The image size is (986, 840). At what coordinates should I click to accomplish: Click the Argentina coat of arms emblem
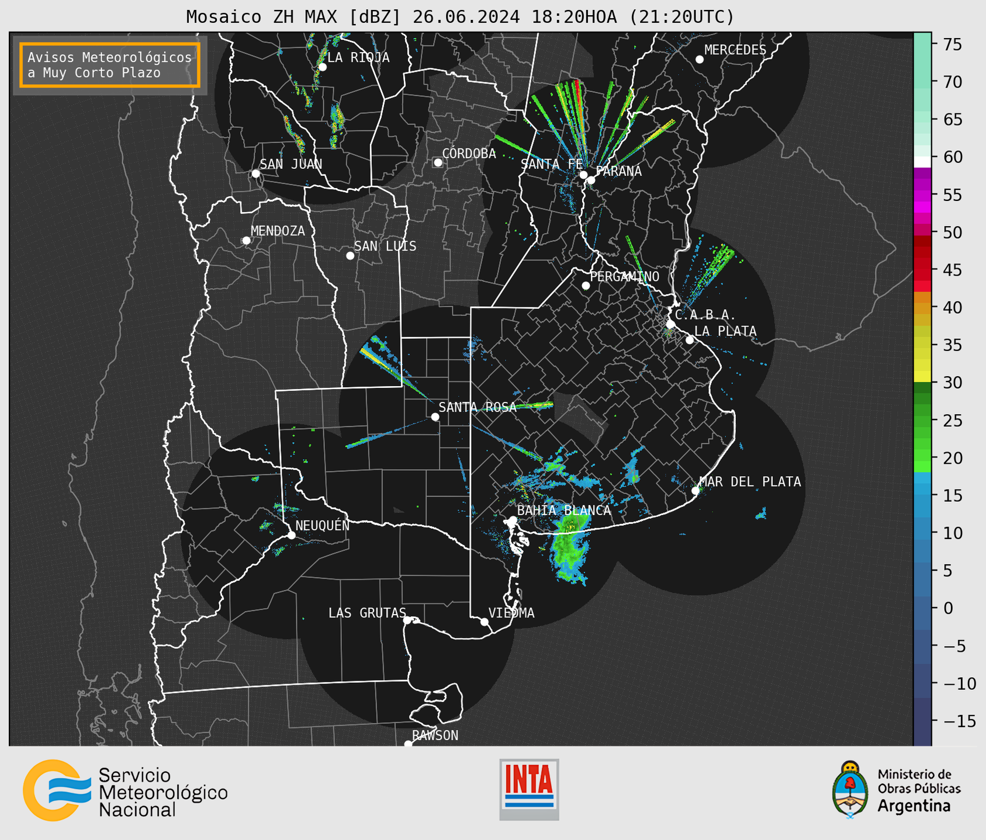[850, 789]
